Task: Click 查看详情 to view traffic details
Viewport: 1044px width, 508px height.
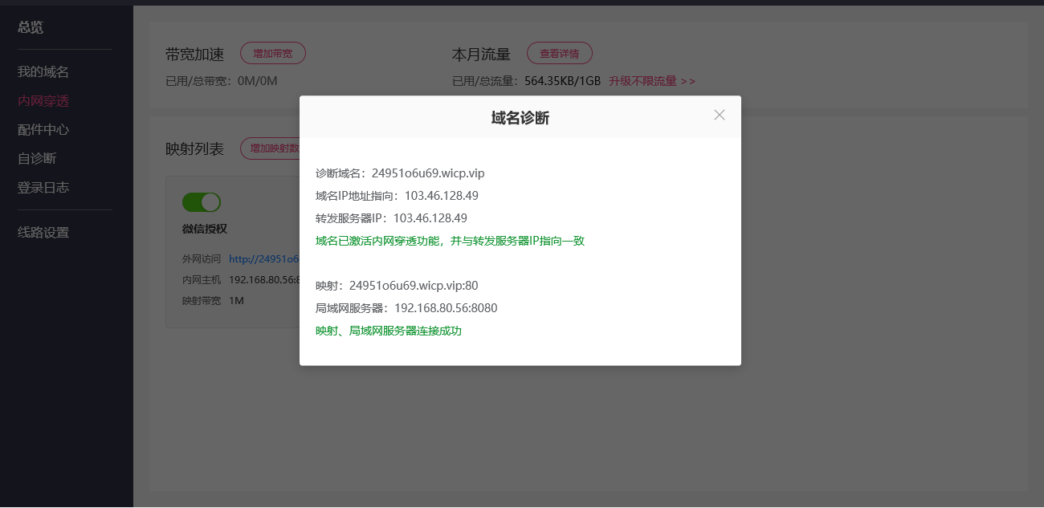Action: [x=560, y=53]
